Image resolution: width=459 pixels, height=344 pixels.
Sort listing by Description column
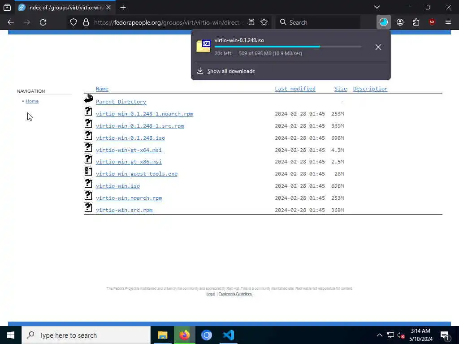click(370, 89)
